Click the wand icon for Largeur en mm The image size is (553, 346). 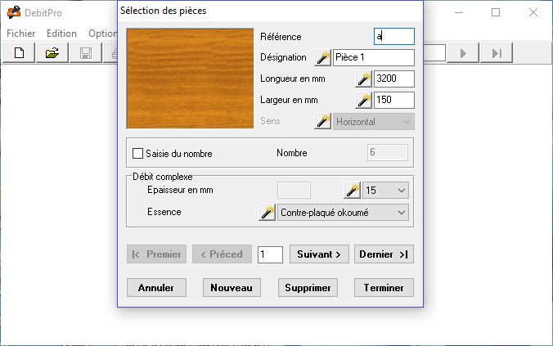[x=363, y=100]
